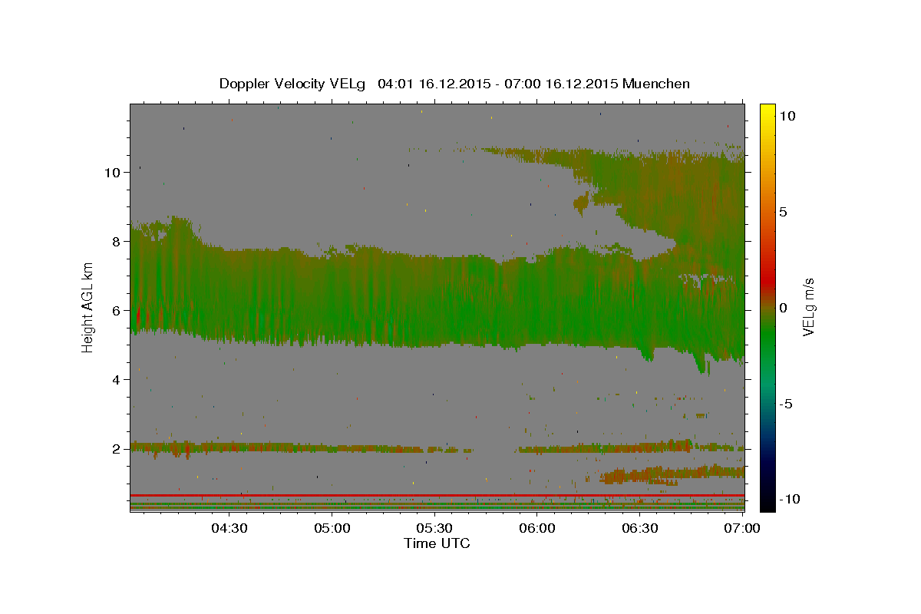Screen dimensions: 921x614
Task: Click the height tick label 6
Action: [x=115, y=311]
